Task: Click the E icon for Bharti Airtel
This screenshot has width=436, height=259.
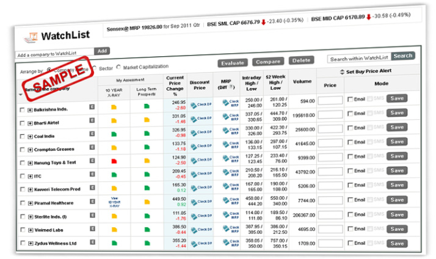Action: pyautogui.click(x=92, y=120)
